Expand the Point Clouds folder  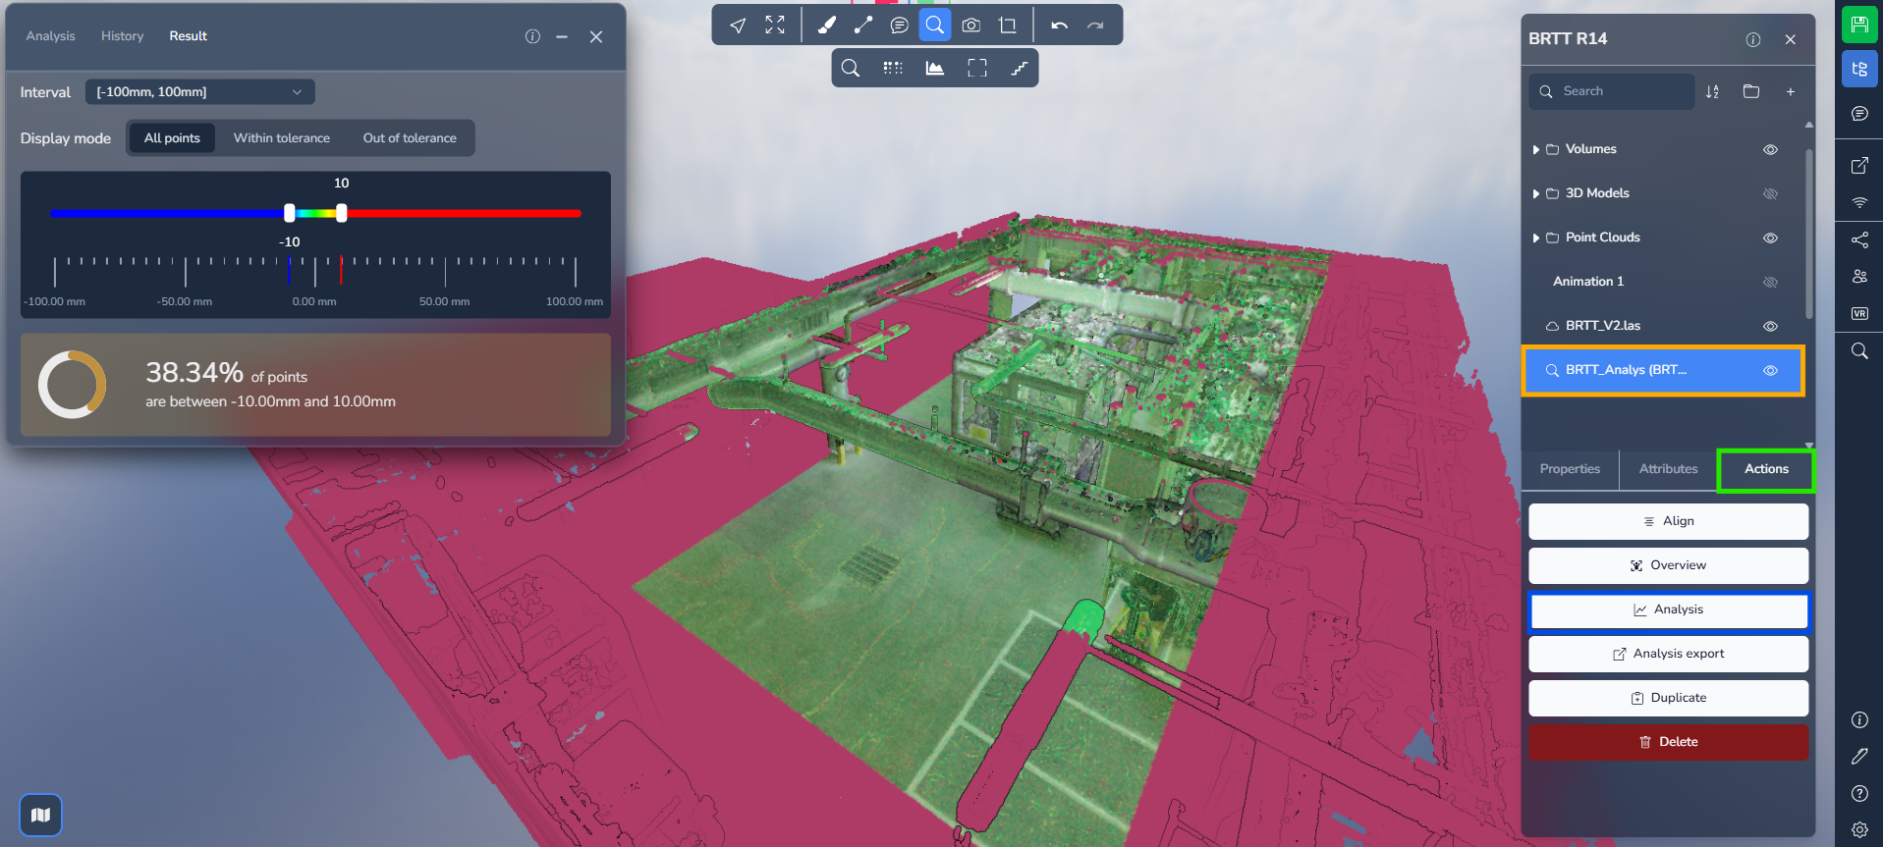(x=1536, y=238)
